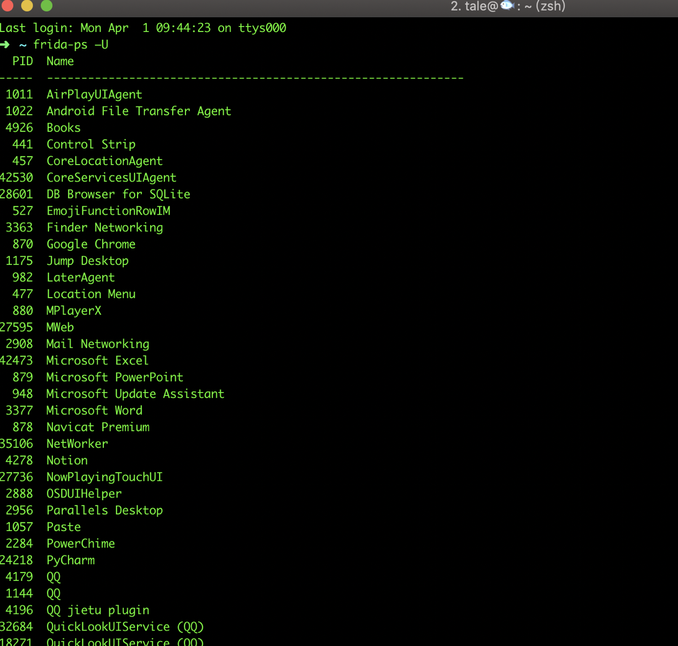Click the 'Last login: Mon Apr 1' line
This screenshot has height=646, width=678.
coord(143,28)
